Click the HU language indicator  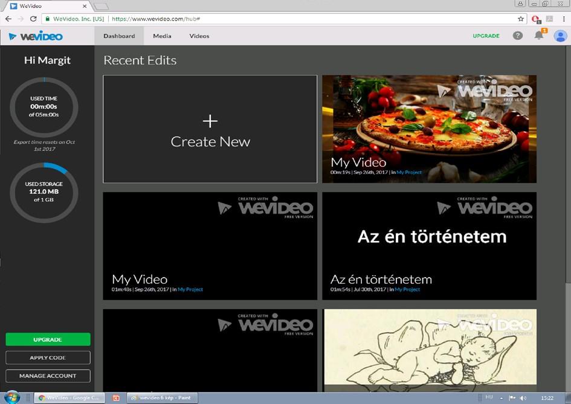(x=489, y=397)
